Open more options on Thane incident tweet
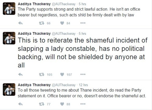This screenshot has height=110, width=152. [x=83, y=104]
